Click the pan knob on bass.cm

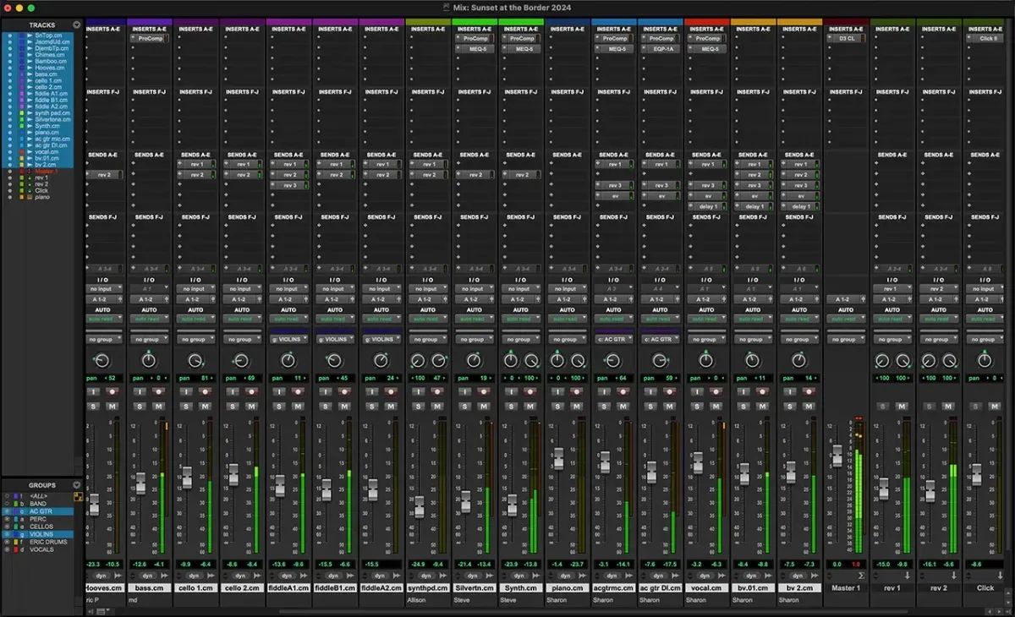point(149,361)
